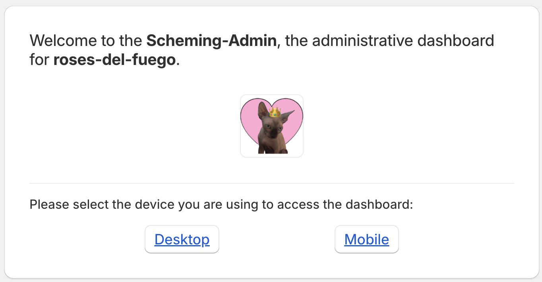This screenshot has width=542, height=282.
Task: Click the word "for" before roses-del-fuego
Action: point(39,60)
